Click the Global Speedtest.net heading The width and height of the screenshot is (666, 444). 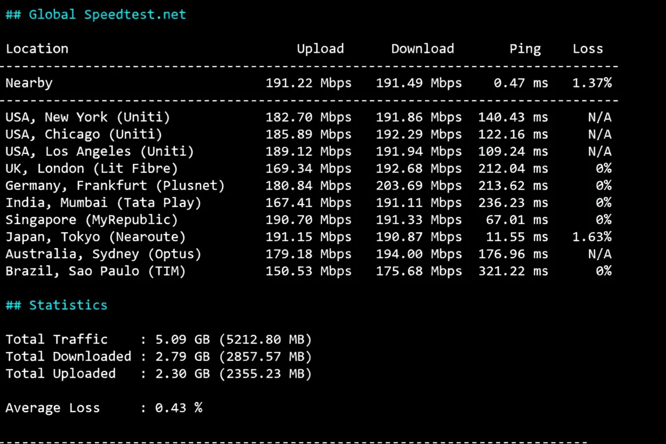coord(95,14)
